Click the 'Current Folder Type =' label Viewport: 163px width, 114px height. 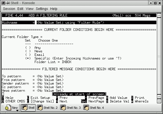(x=22, y=37)
